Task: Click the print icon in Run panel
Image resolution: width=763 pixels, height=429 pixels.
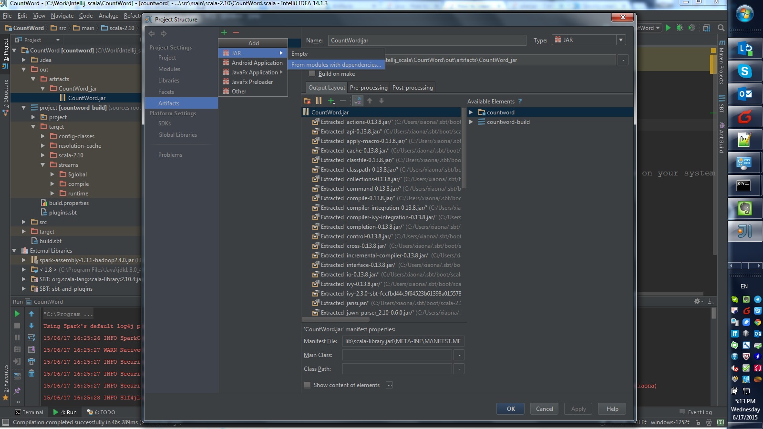Action: click(31, 361)
